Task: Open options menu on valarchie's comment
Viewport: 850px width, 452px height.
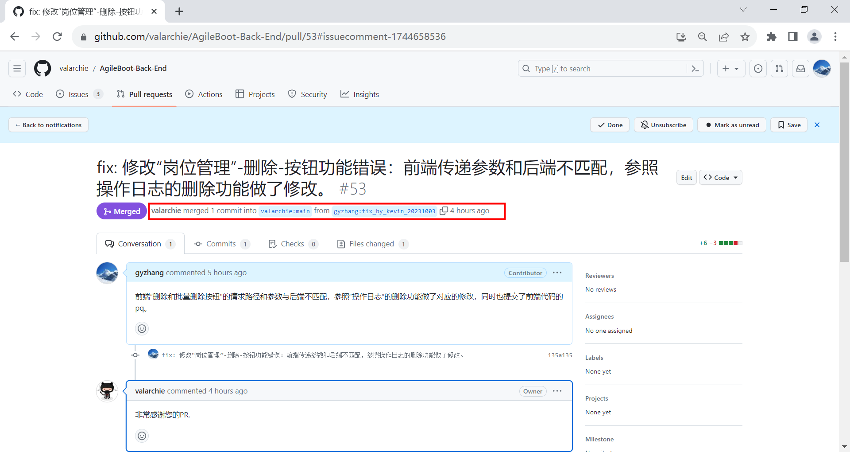Action: click(557, 391)
